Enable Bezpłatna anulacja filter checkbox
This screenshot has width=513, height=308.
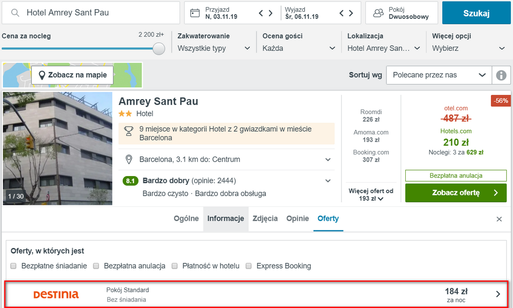pos(96,266)
